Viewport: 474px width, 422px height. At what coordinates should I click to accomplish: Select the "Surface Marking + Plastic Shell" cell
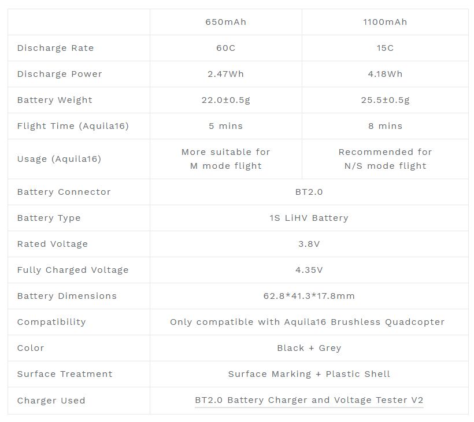pos(309,374)
